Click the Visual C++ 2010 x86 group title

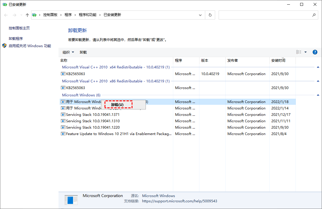(x=116, y=81)
